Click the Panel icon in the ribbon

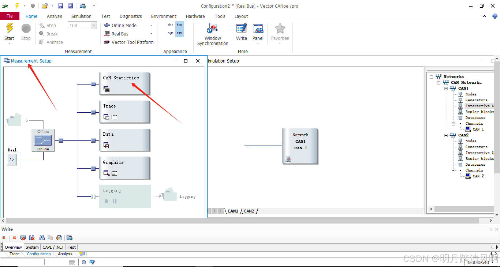[x=258, y=29]
